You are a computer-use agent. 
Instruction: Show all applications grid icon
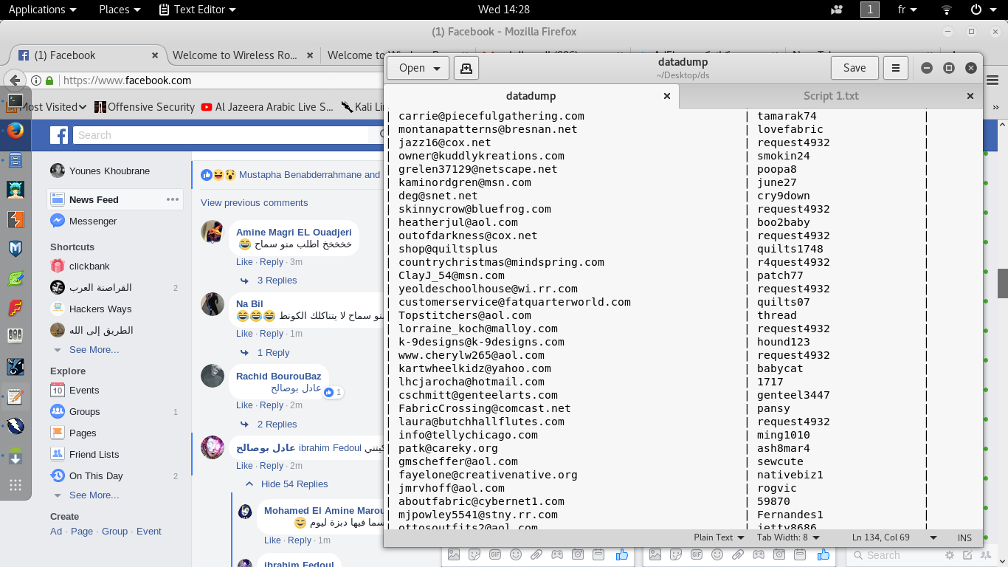pyautogui.click(x=15, y=485)
